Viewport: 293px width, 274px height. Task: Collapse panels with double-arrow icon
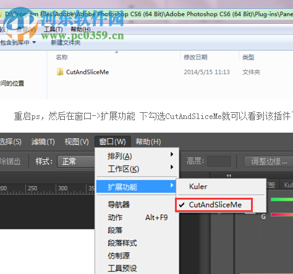tap(229, 175)
